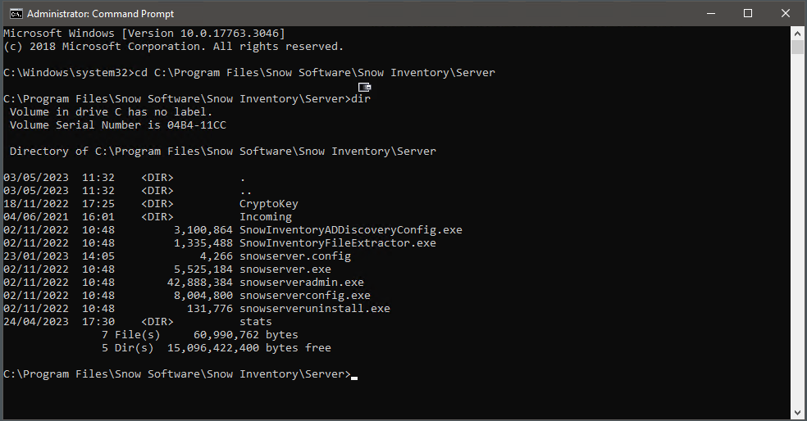Click snowserver.config file name
Screen dimensions: 807x421
(x=295, y=256)
